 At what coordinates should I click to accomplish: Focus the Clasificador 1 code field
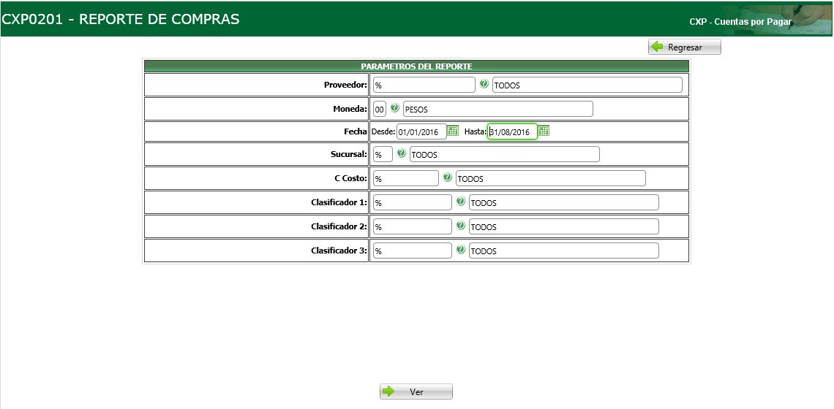[x=412, y=203]
